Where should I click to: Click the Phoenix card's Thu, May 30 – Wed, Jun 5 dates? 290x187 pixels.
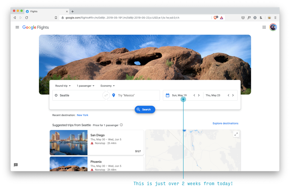click(x=106, y=166)
